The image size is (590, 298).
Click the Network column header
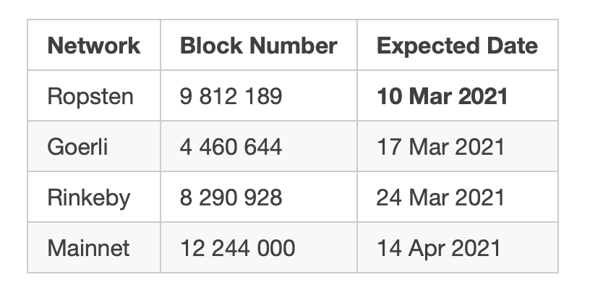(x=94, y=46)
